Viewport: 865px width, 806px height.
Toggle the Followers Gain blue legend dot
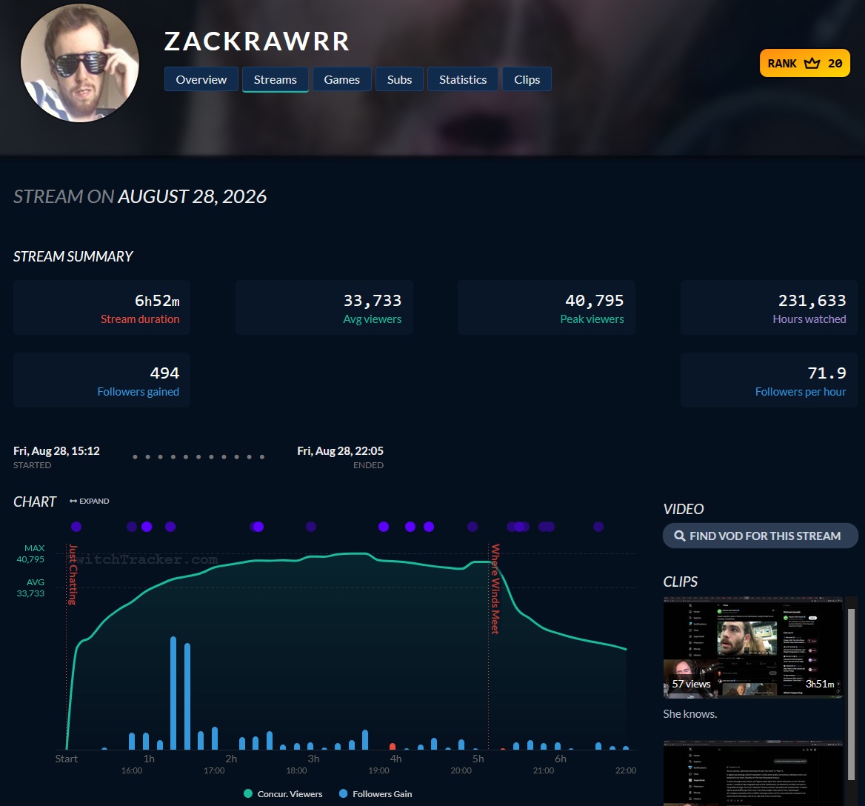coord(343,793)
